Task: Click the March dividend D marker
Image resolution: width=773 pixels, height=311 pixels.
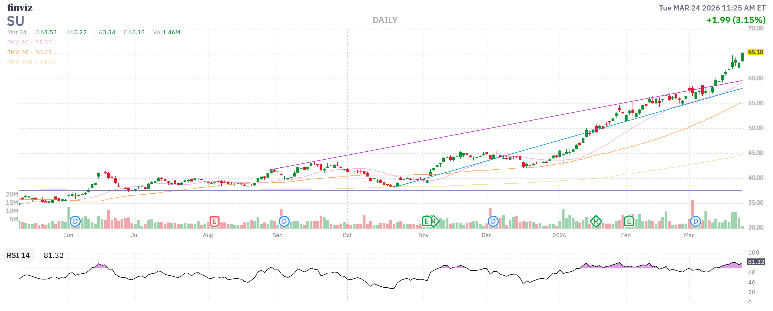Action: click(695, 222)
